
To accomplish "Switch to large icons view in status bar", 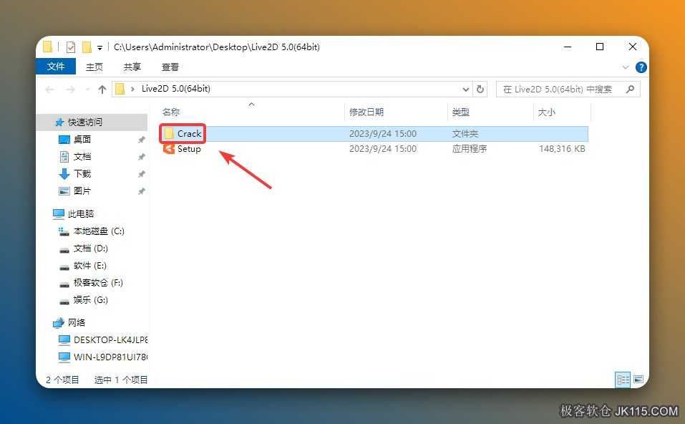I will click(638, 380).
